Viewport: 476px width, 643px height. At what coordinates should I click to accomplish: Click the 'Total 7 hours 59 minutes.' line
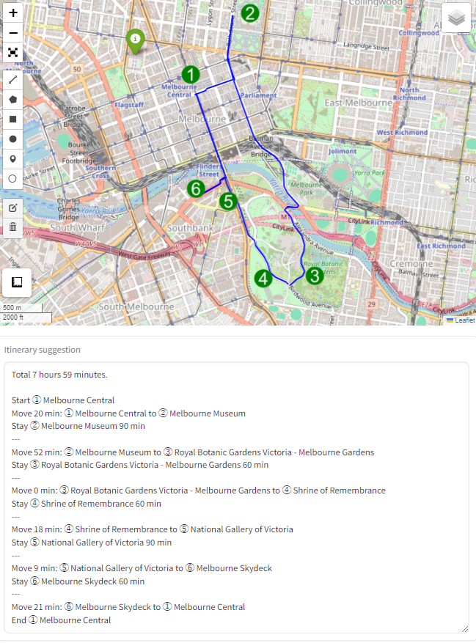[x=59, y=375]
